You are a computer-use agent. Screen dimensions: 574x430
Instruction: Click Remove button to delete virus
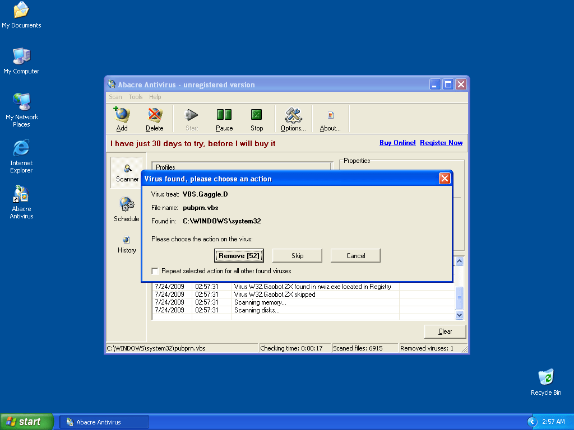coord(239,256)
